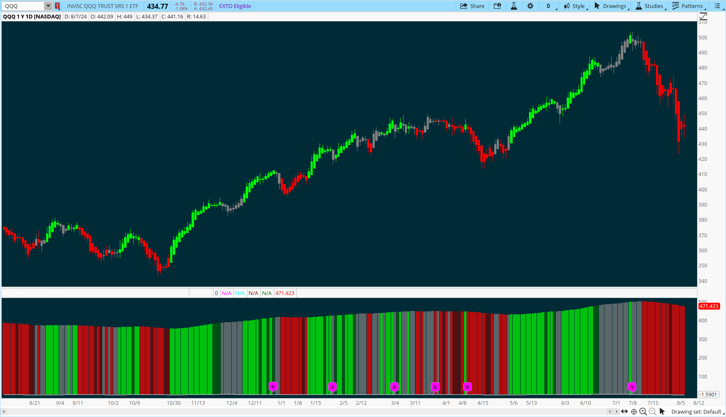Click the magenta R marker near 3/4

[394, 387]
